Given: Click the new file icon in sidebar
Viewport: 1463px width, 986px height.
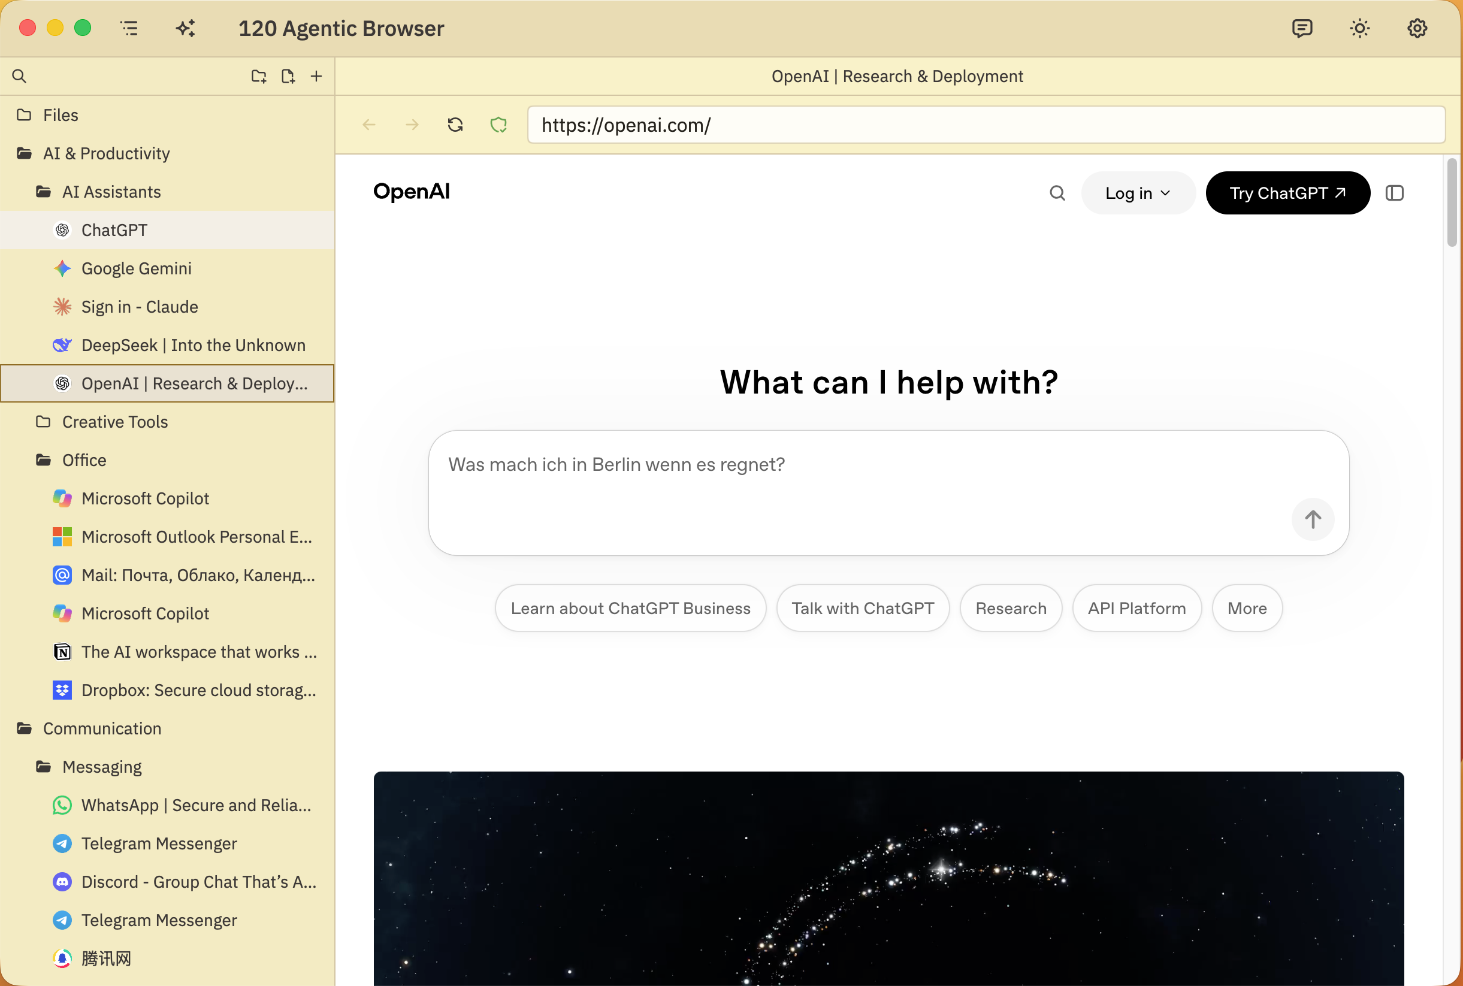Looking at the screenshot, I should click(288, 76).
